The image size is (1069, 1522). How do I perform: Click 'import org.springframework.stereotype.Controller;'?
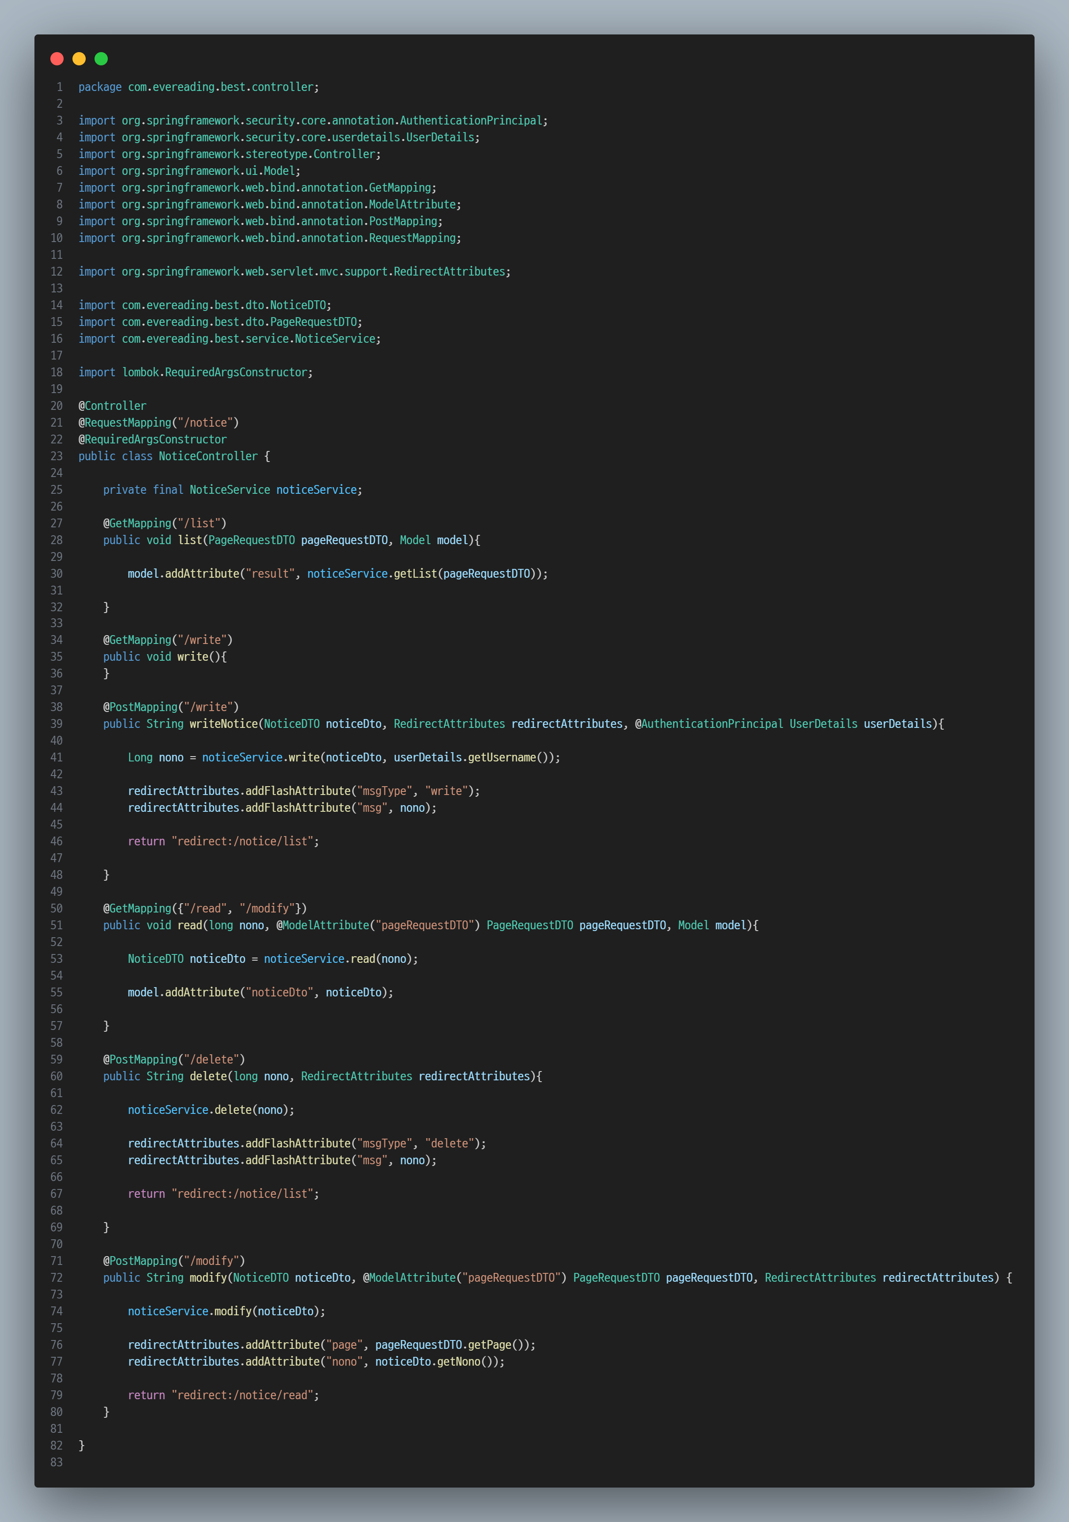[x=229, y=154]
